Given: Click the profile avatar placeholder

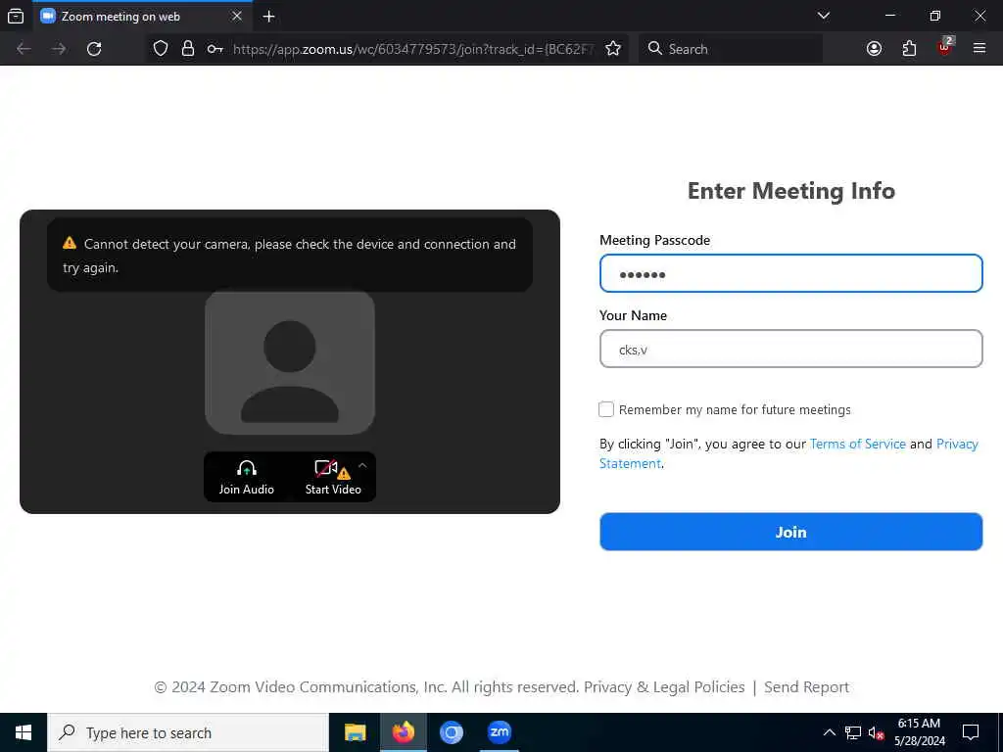Looking at the screenshot, I should tap(290, 362).
